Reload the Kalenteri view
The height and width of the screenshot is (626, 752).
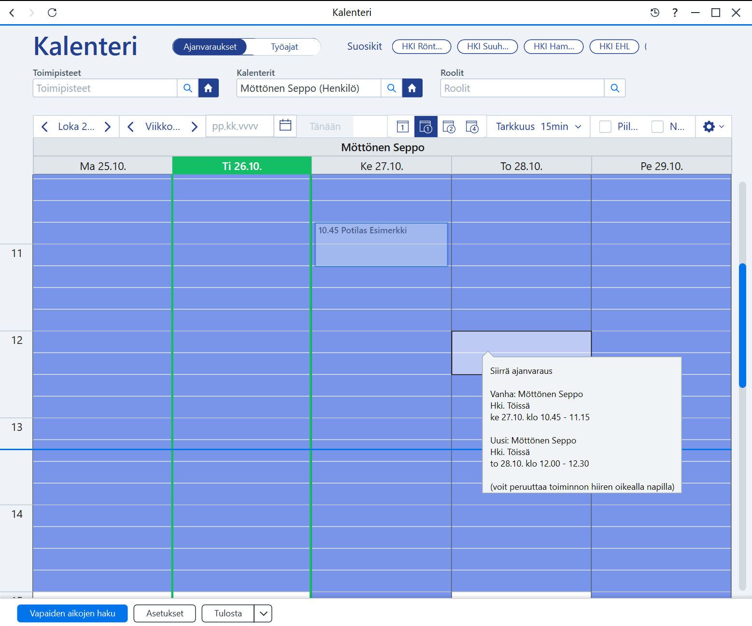(52, 13)
